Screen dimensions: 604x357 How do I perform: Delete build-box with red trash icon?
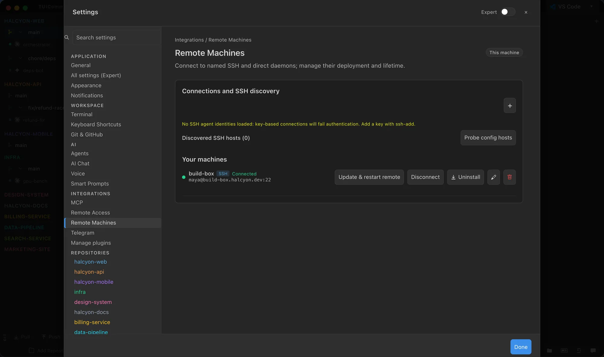tap(509, 177)
